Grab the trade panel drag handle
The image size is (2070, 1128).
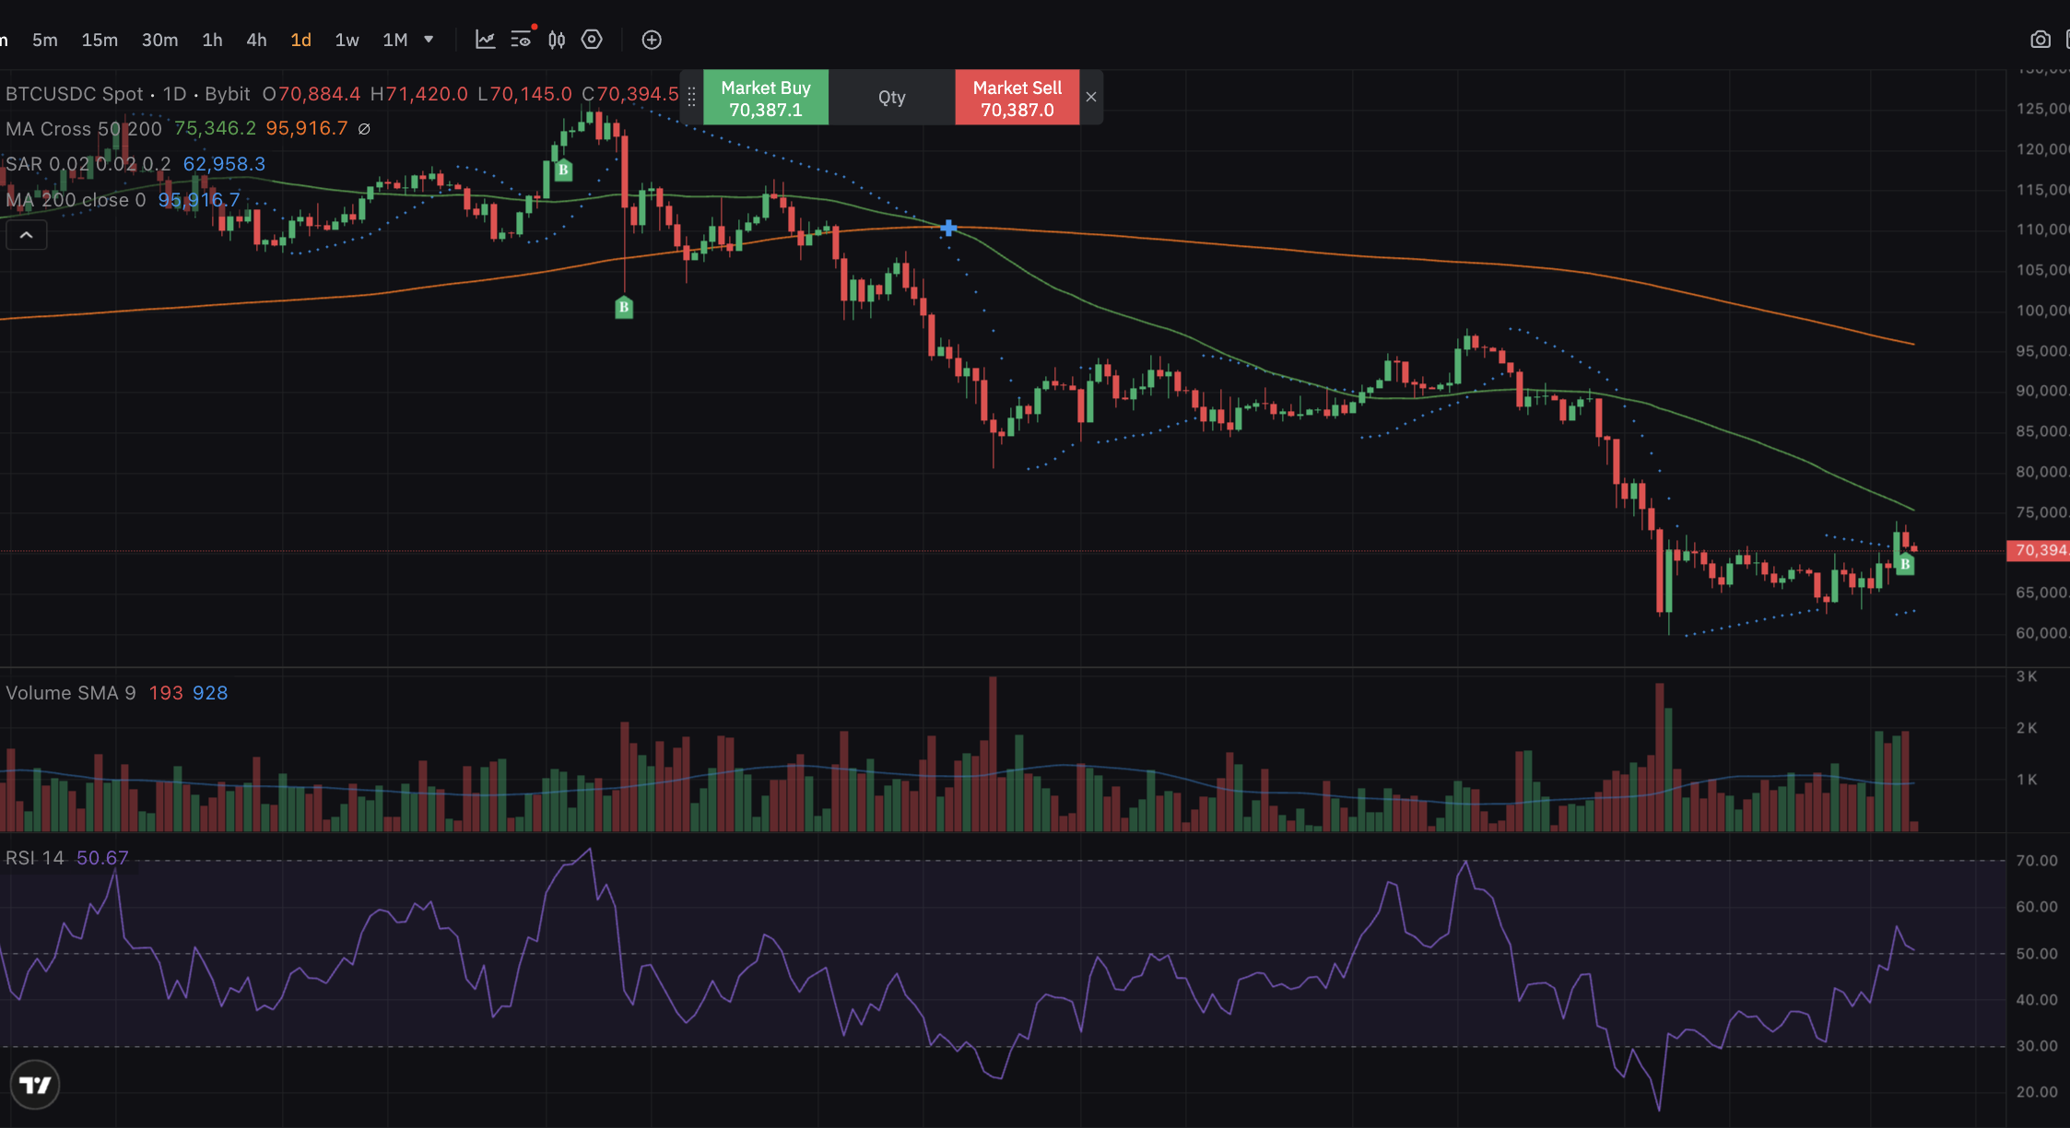(x=691, y=98)
